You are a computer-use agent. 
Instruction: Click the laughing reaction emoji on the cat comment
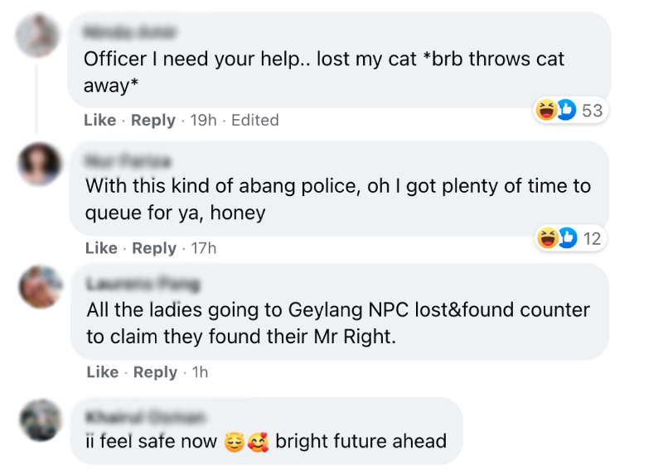click(x=546, y=109)
